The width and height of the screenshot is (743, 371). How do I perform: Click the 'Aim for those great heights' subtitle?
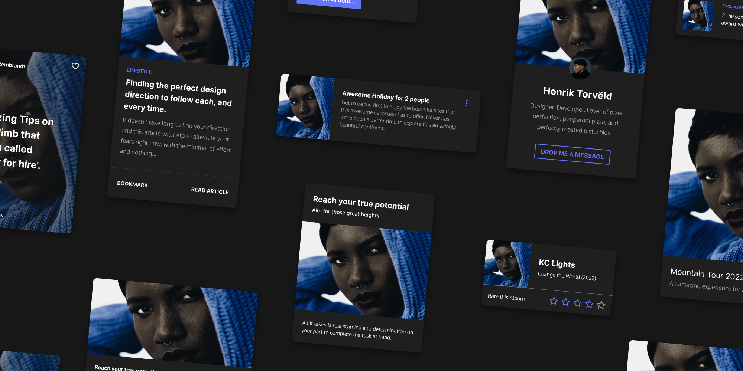pyautogui.click(x=345, y=213)
